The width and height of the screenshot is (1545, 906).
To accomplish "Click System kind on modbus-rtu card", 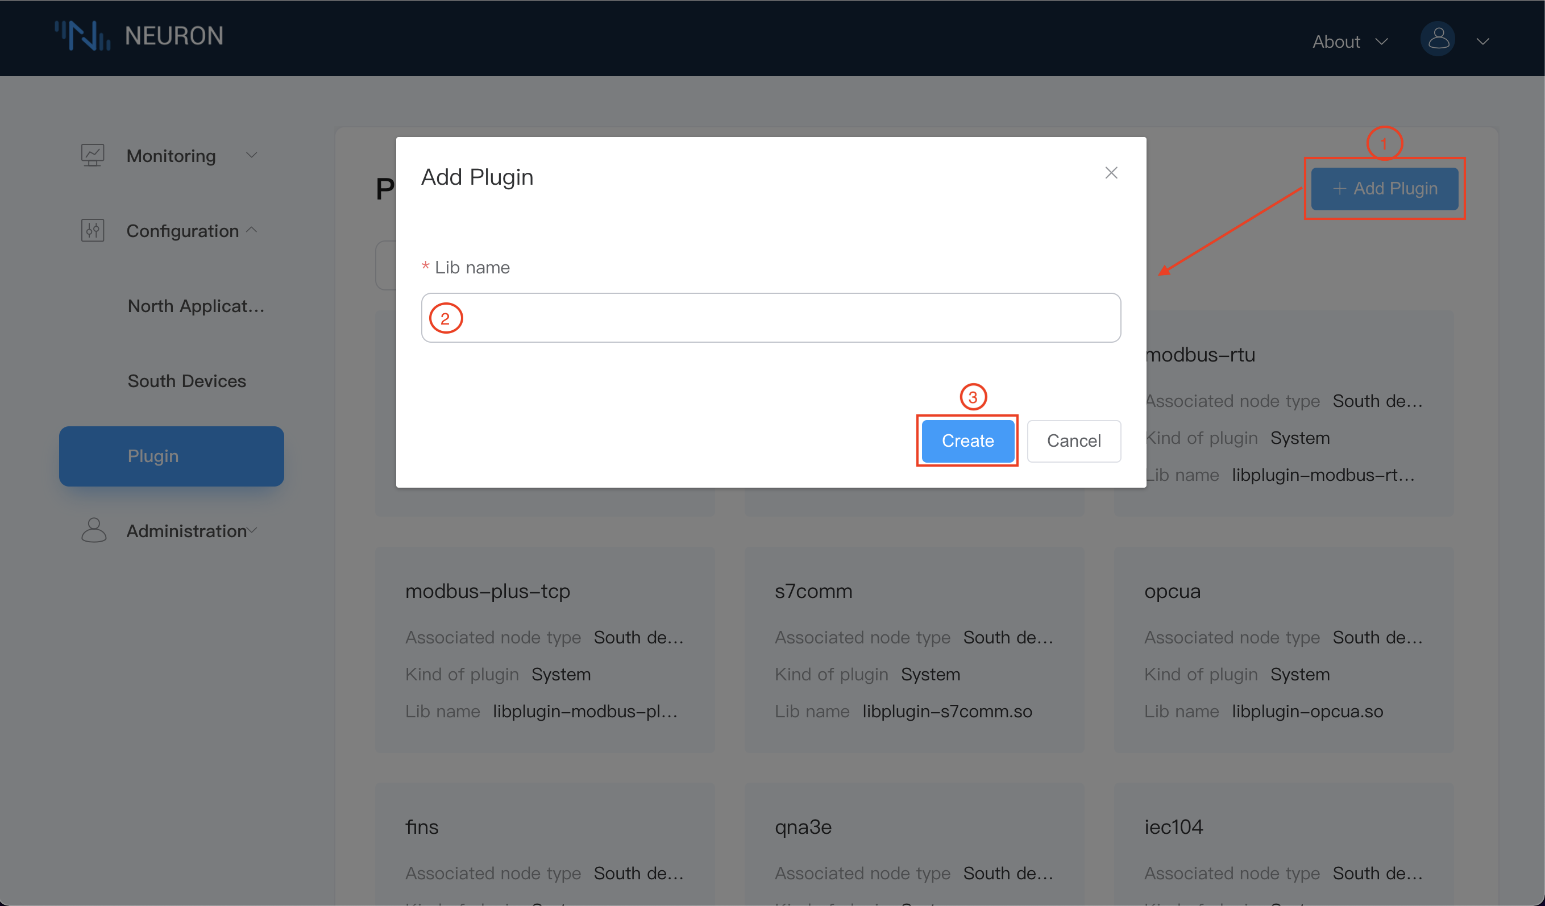I will 1300,438.
